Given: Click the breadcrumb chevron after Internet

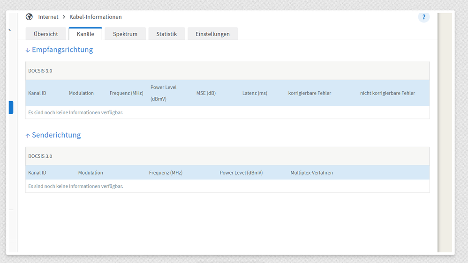Looking at the screenshot, I should (x=64, y=17).
